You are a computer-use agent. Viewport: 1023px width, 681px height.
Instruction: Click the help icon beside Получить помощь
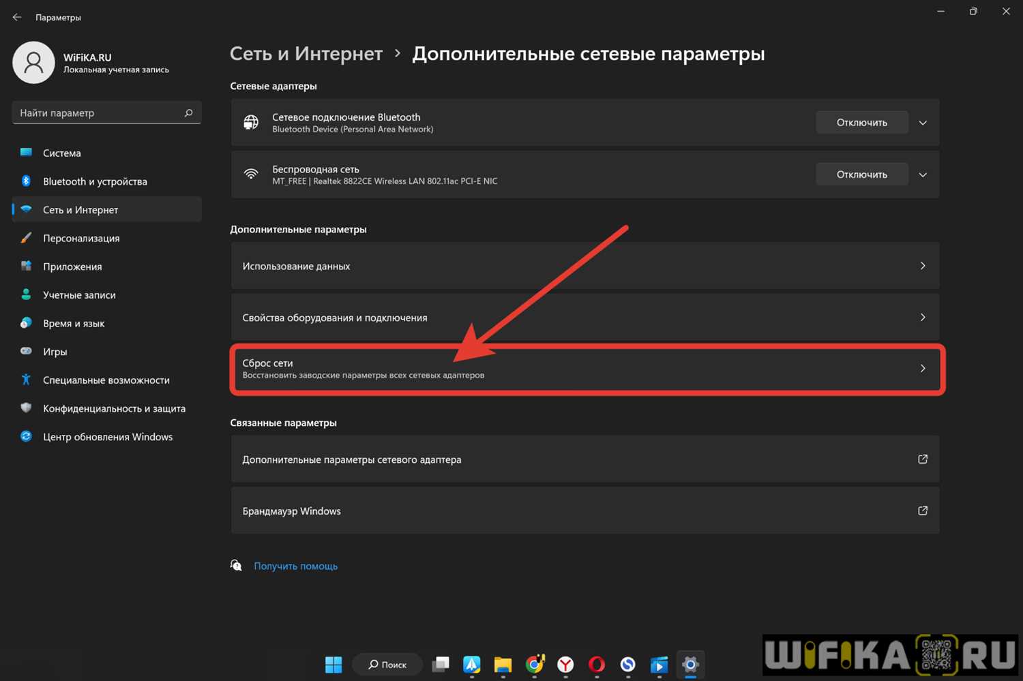(236, 565)
